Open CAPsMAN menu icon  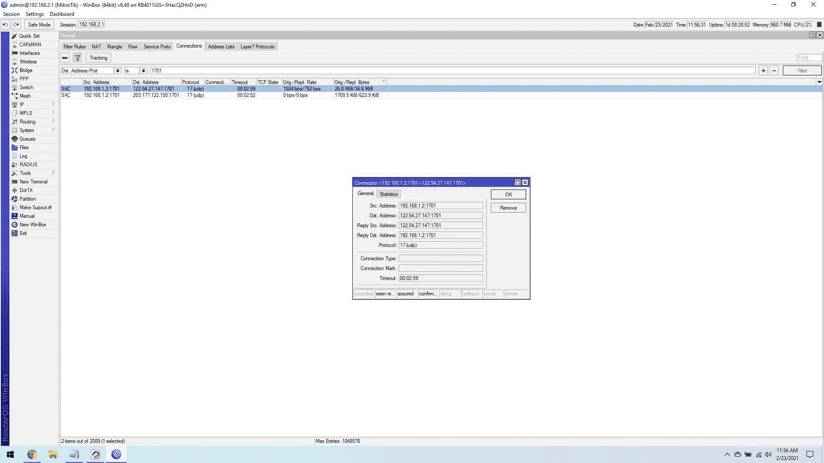click(x=15, y=45)
